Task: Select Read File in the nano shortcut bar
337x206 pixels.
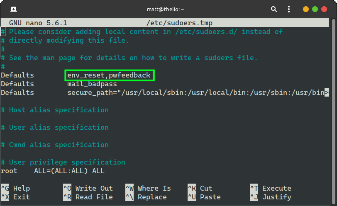Action: pos(94,197)
